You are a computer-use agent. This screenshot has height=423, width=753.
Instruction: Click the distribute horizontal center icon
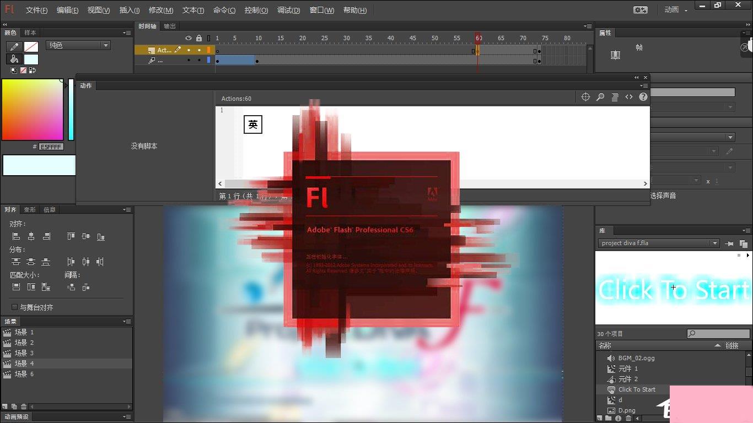85,262
